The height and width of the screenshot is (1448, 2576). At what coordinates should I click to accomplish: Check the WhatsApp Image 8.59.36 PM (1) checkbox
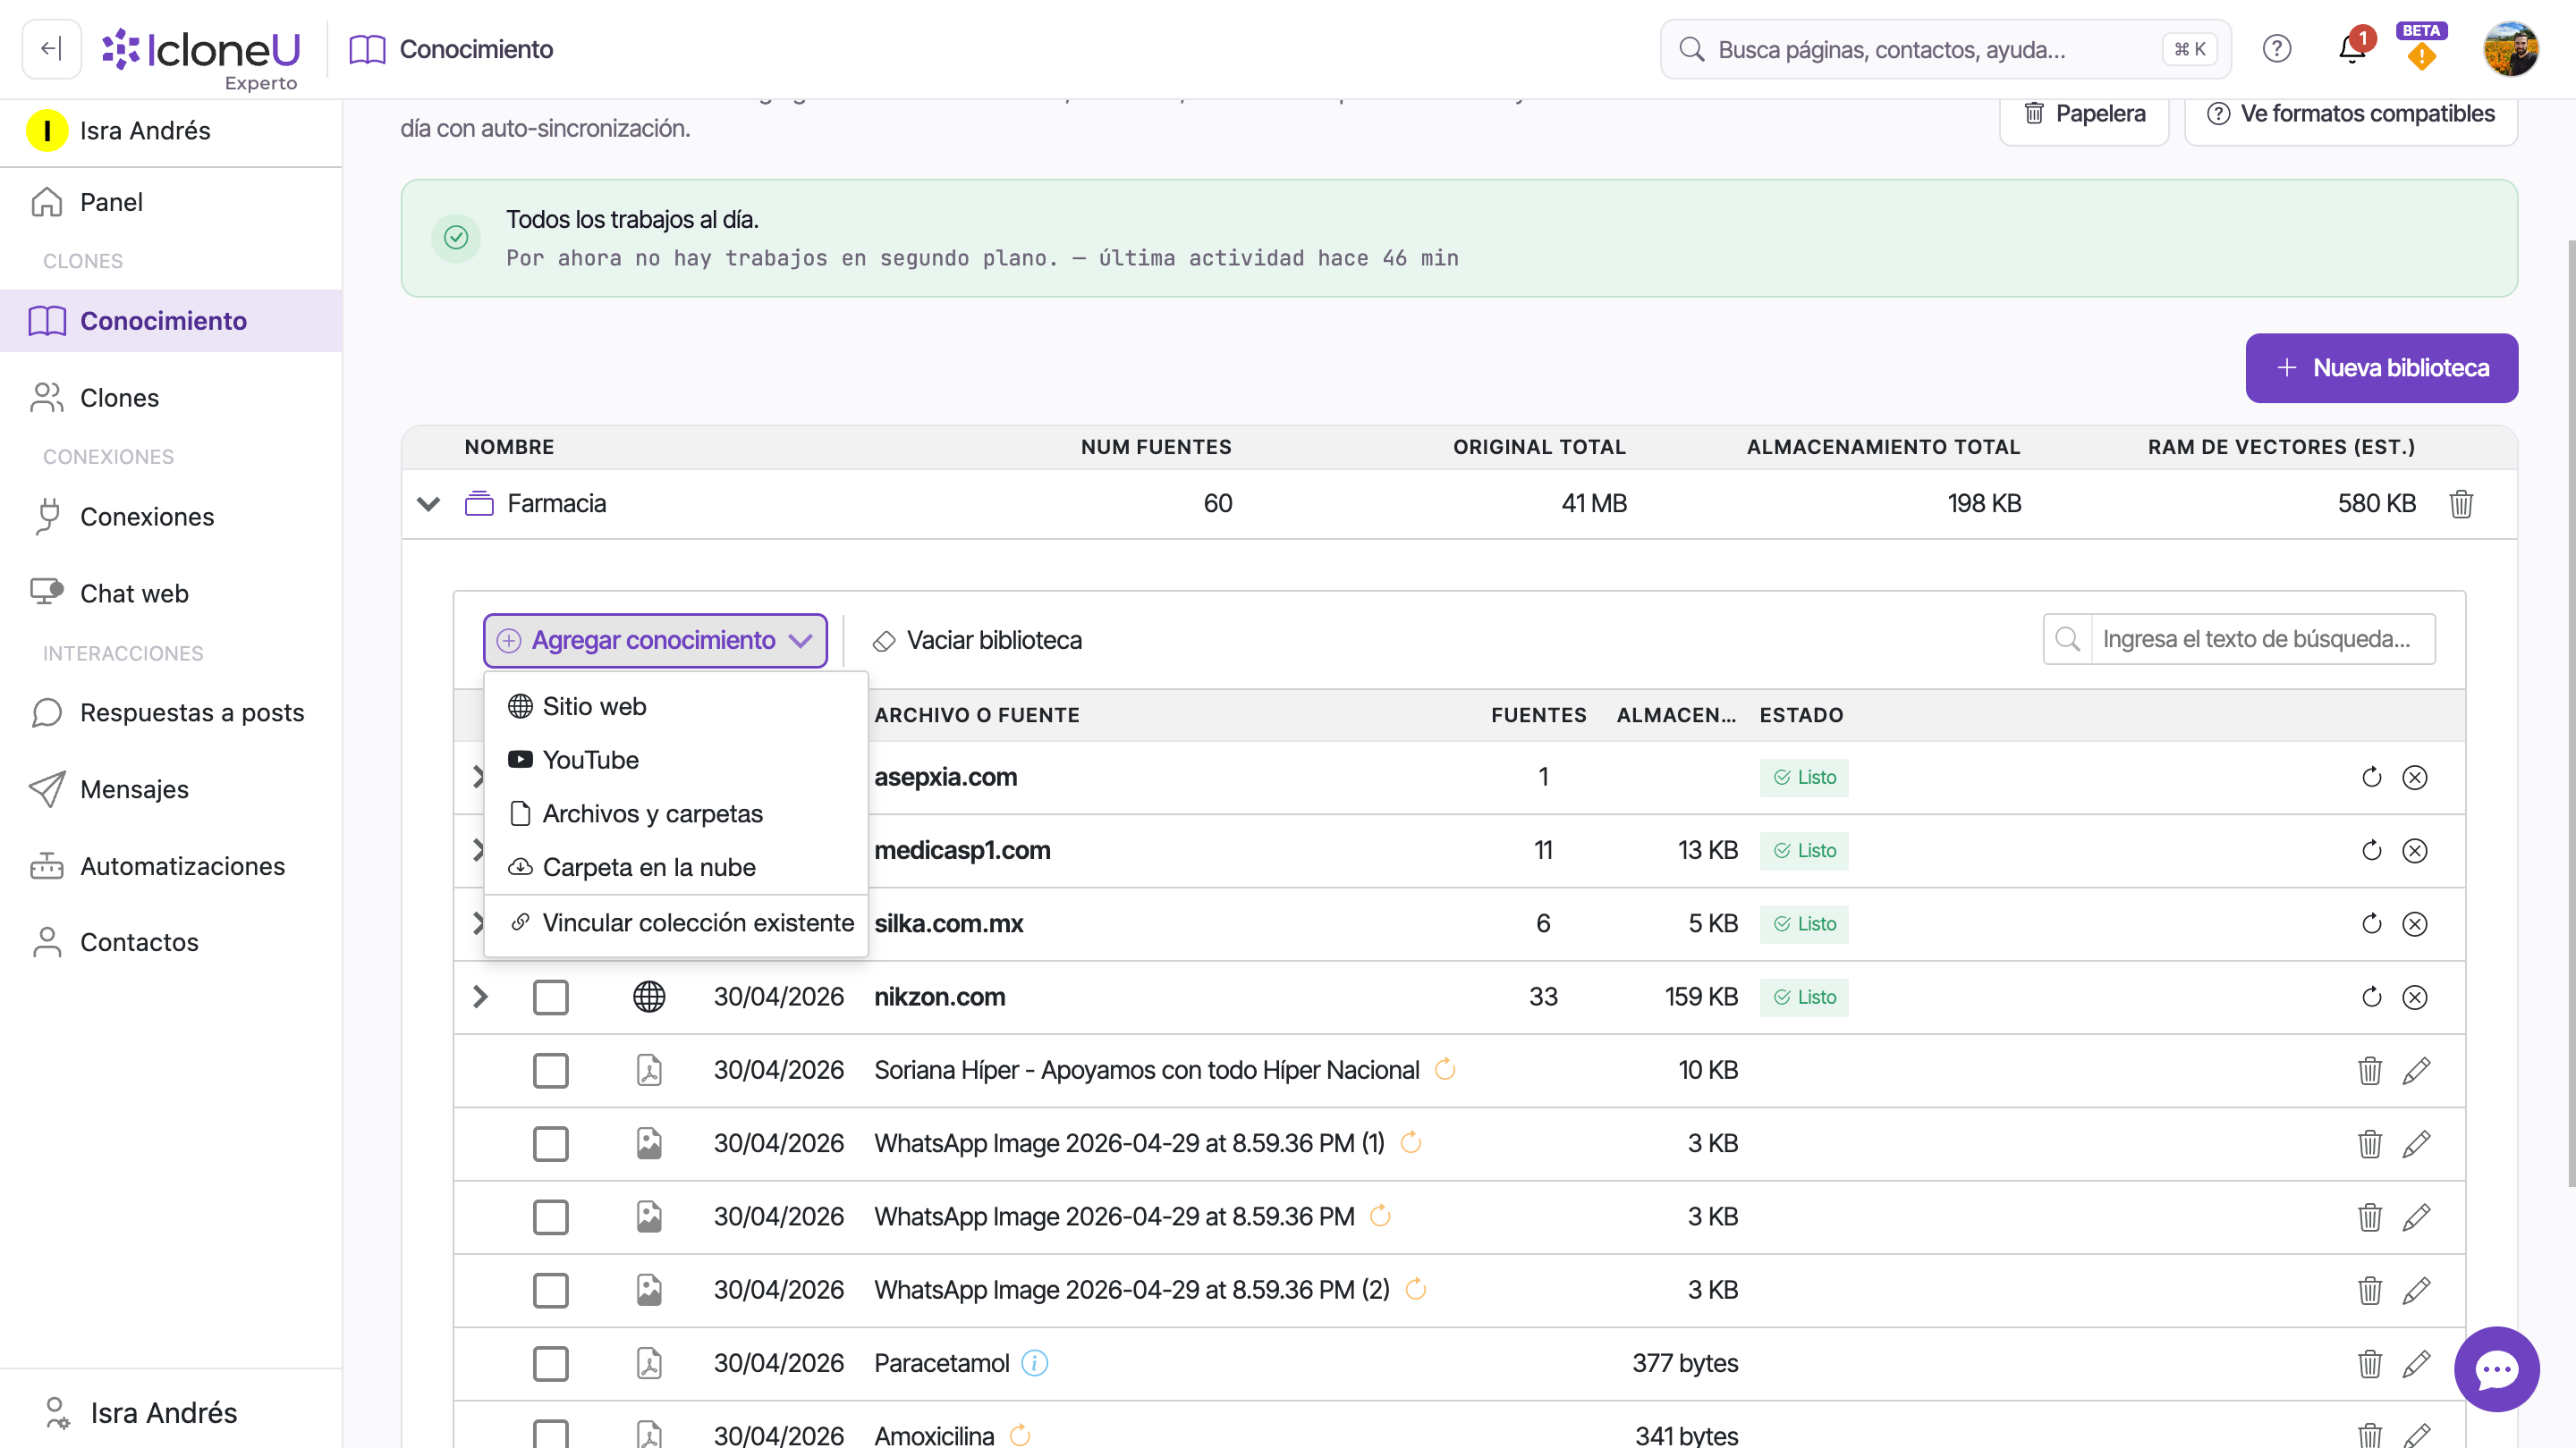[550, 1143]
